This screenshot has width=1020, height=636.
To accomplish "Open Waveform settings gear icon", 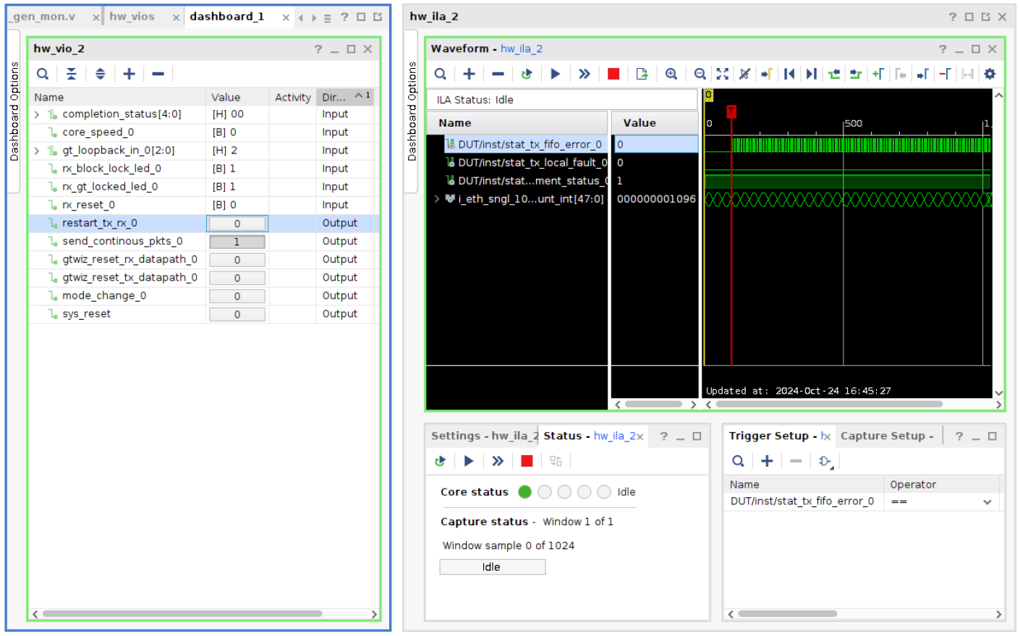I will pos(990,74).
